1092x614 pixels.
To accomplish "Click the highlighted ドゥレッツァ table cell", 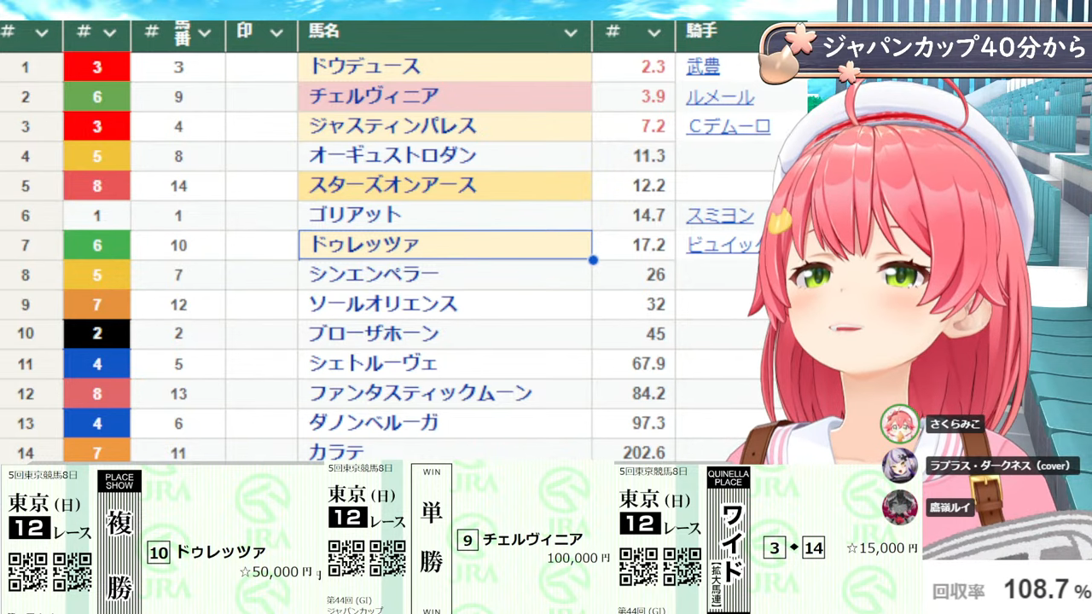I will coord(444,245).
